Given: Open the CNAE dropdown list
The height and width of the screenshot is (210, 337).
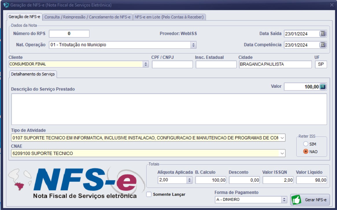Looking at the screenshot, I should pos(282,153).
